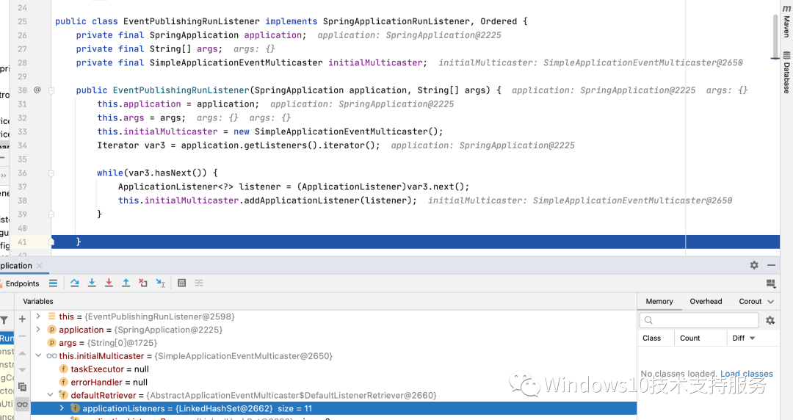The width and height of the screenshot is (793, 420).
Task: Move watch down with the down arrow
Action: point(22,370)
